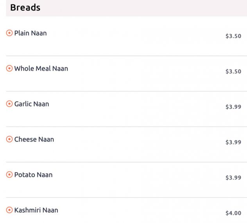Tap the $3.99 price of Potato Naan

pyautogui.click(x=233, y=178)
